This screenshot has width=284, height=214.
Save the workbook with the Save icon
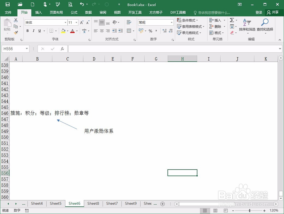(7, 4)
